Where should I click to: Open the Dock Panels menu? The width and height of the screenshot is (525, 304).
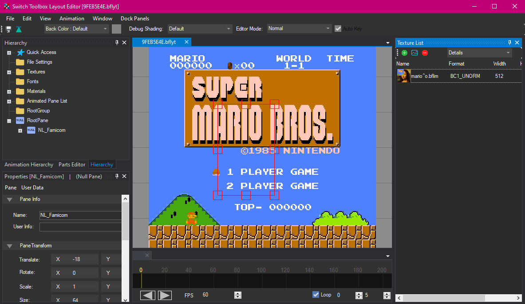[x=135, y=18]
